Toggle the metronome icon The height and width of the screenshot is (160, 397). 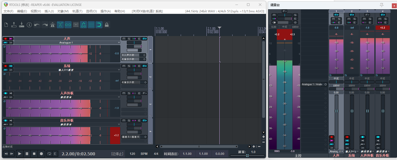click(x=53, y=25)
